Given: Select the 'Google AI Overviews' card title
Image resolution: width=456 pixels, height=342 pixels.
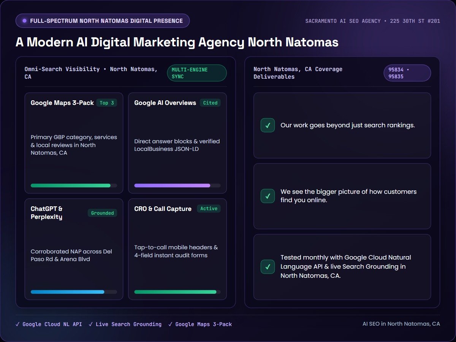Looking at the screenshot, I should 165,103.
